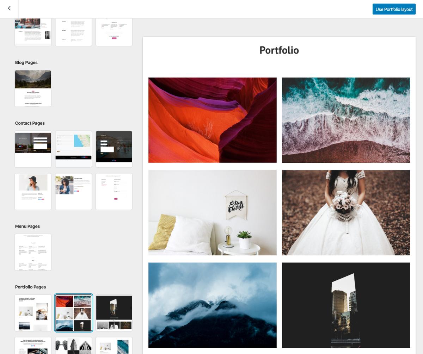Click the red canyon image in preview
The width and height of the screenshot is (423, 354).
pos(212,120)
